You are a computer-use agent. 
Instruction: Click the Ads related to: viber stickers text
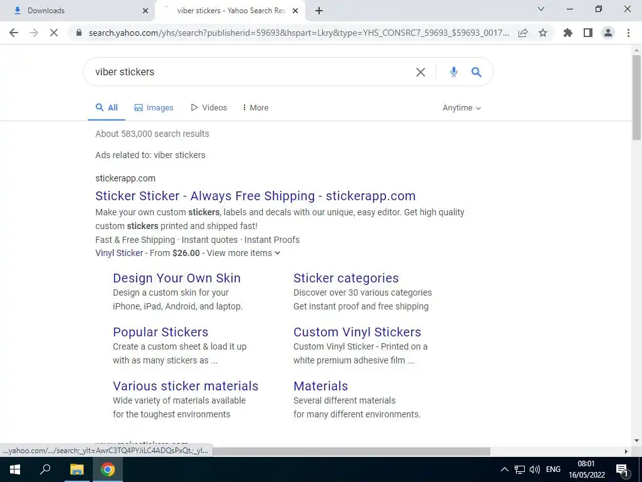(x=150, y=155)
